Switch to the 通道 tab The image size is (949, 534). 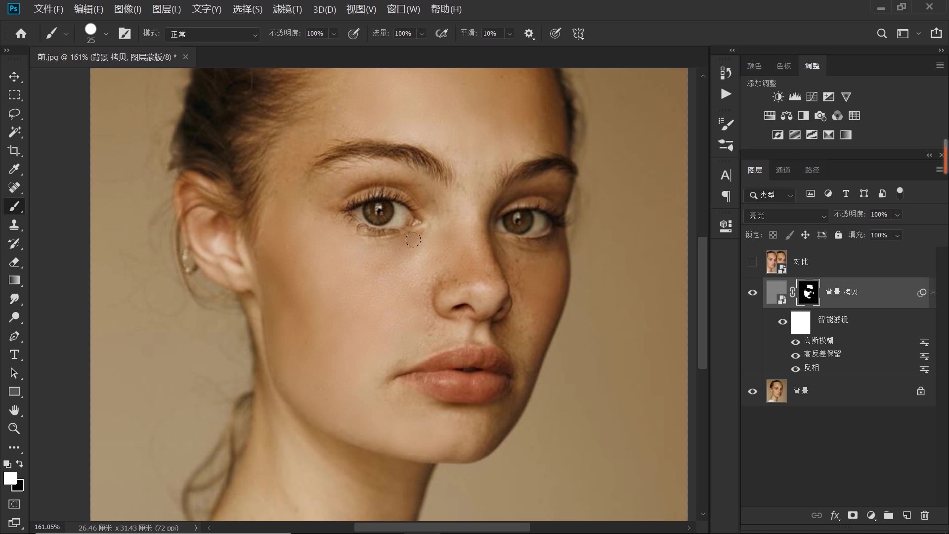783,170
